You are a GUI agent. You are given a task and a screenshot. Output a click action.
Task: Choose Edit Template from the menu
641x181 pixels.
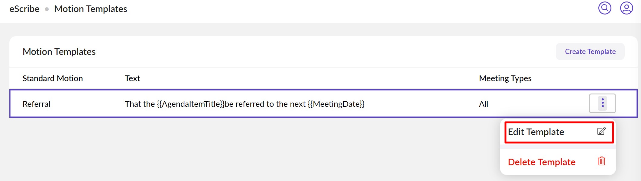coord(536,132)
